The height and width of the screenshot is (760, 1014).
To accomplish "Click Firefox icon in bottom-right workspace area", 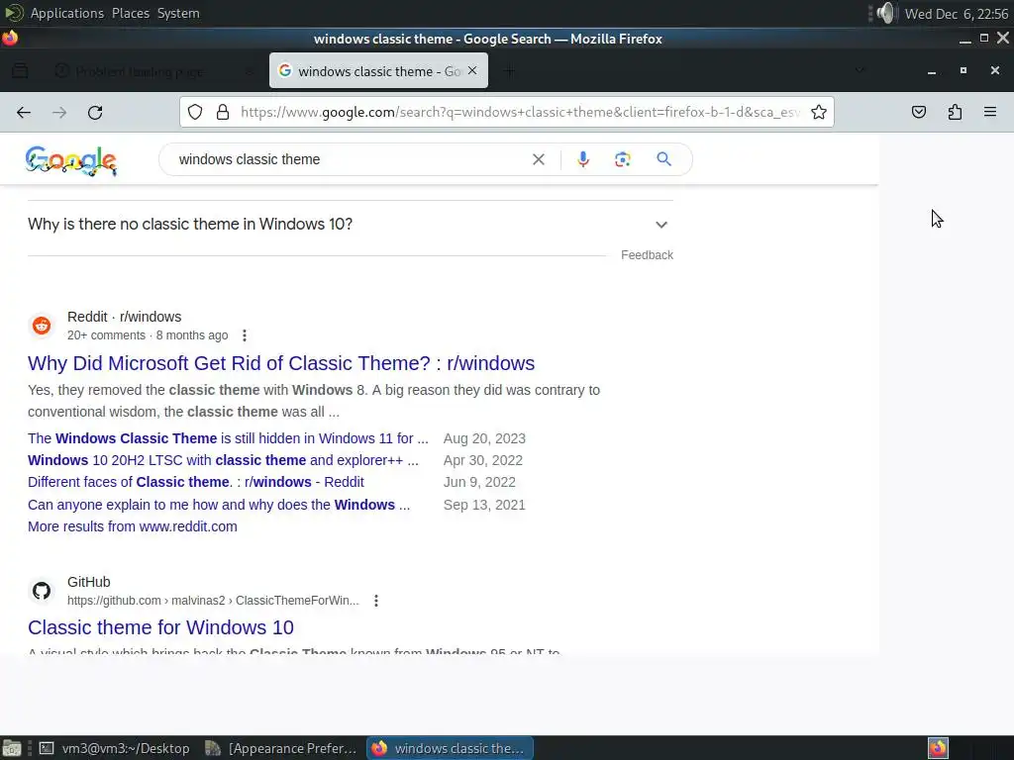I will coord(938,748).
